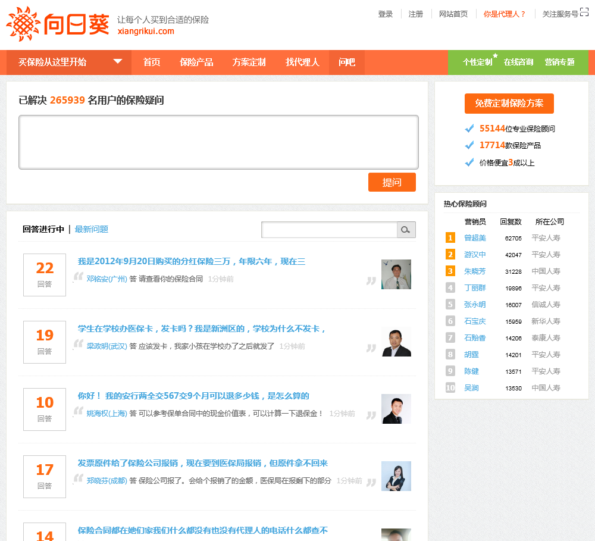Click the QR scan icon beside 关注服务号
The image size is (595, 541).
(584, 13)
